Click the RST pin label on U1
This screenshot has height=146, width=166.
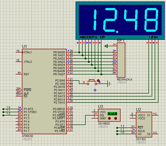pyautogui.click(x=26, y=74)
